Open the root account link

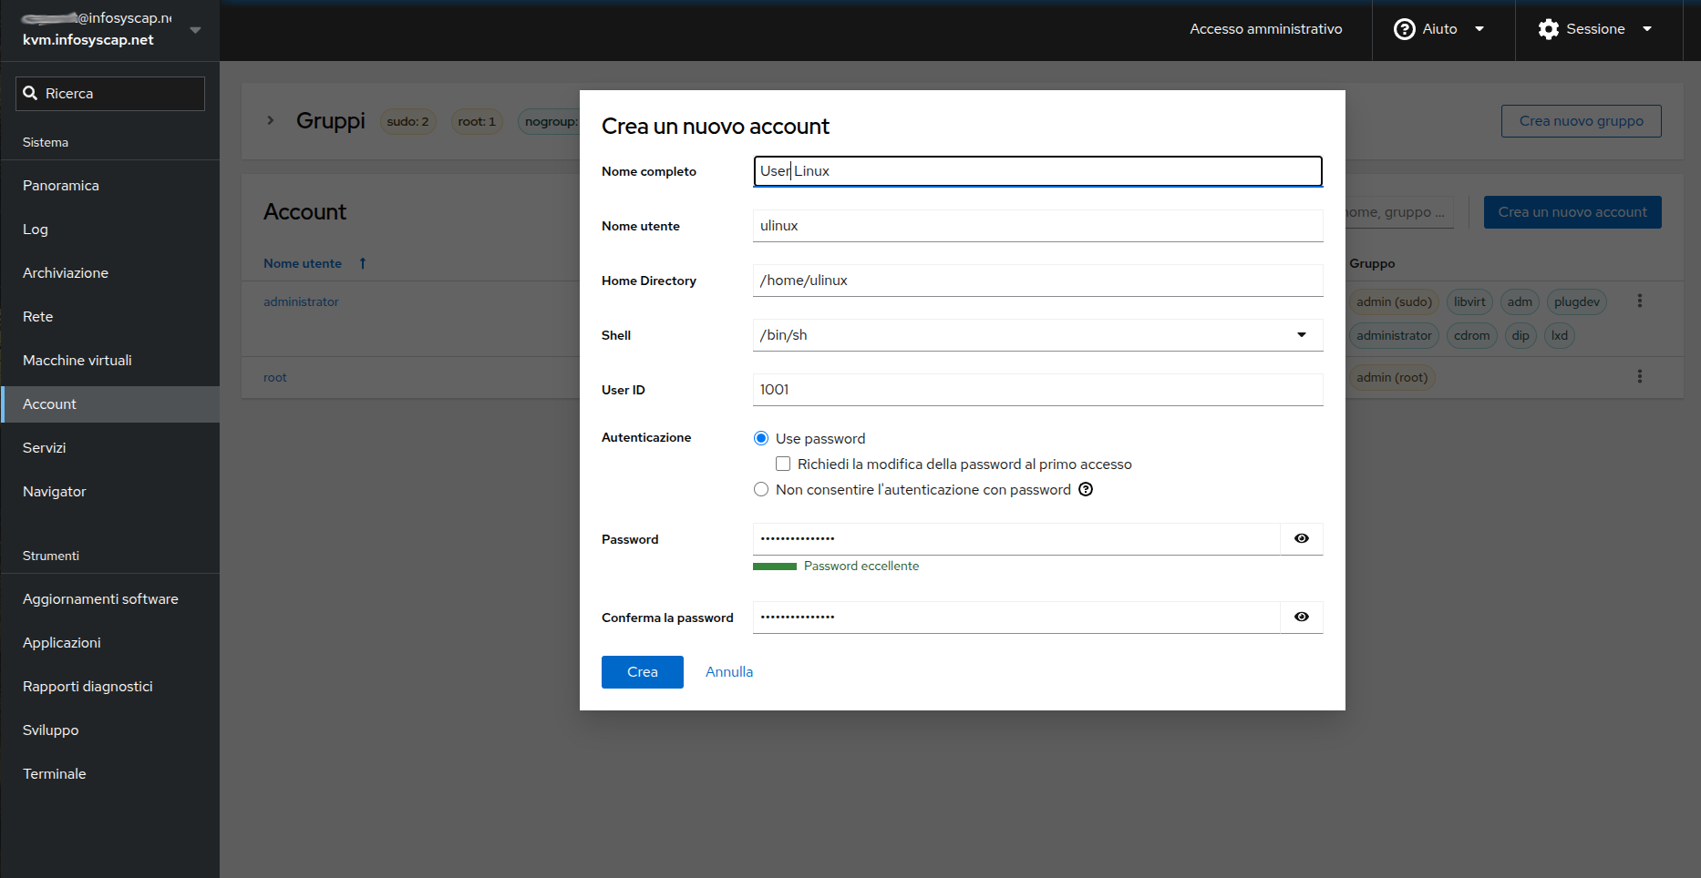point(274,377)
